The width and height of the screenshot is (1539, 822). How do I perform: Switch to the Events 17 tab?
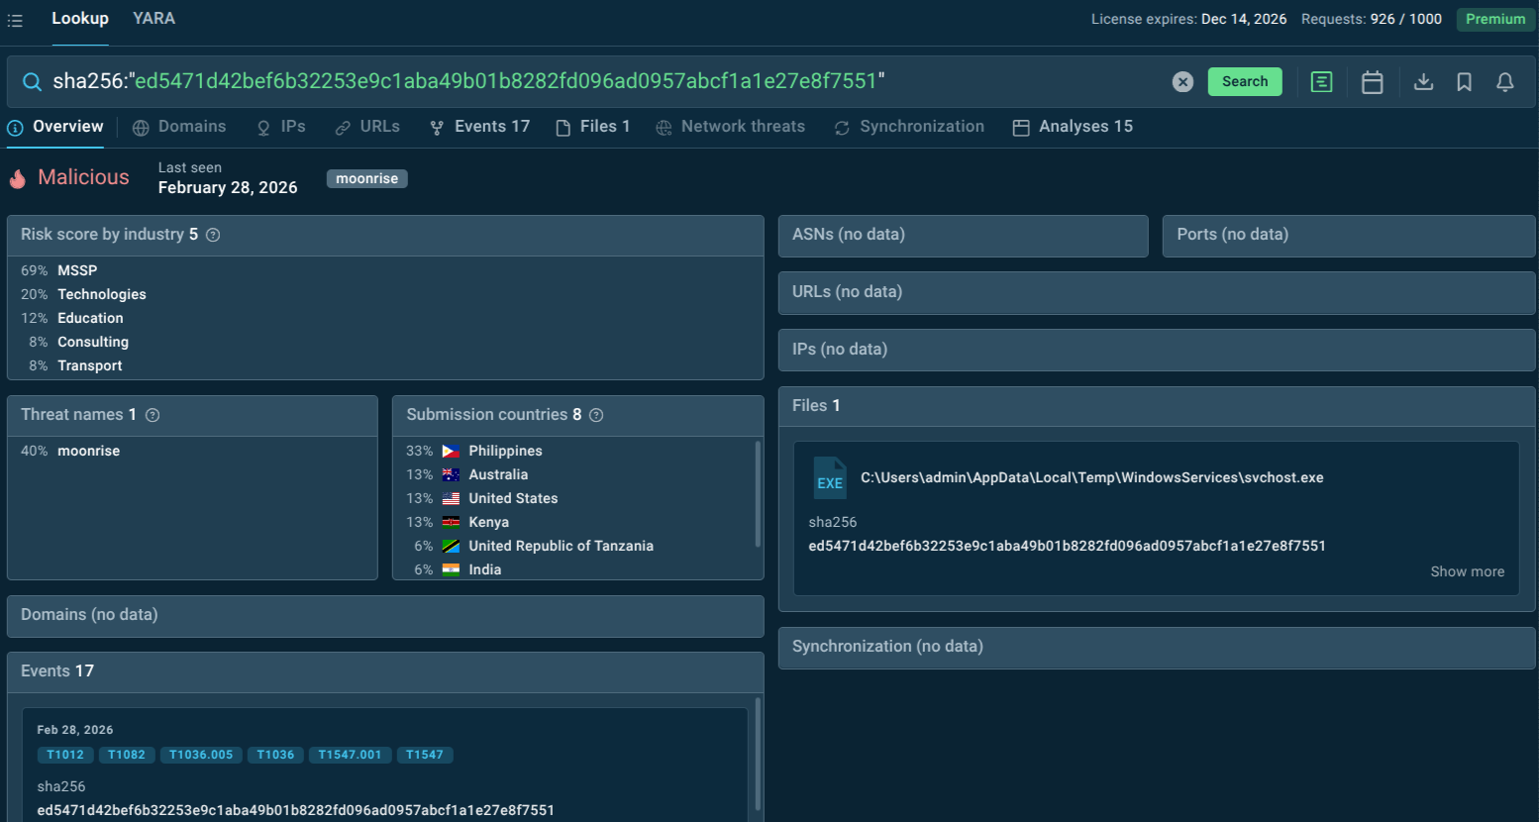(x=479, y=127)
